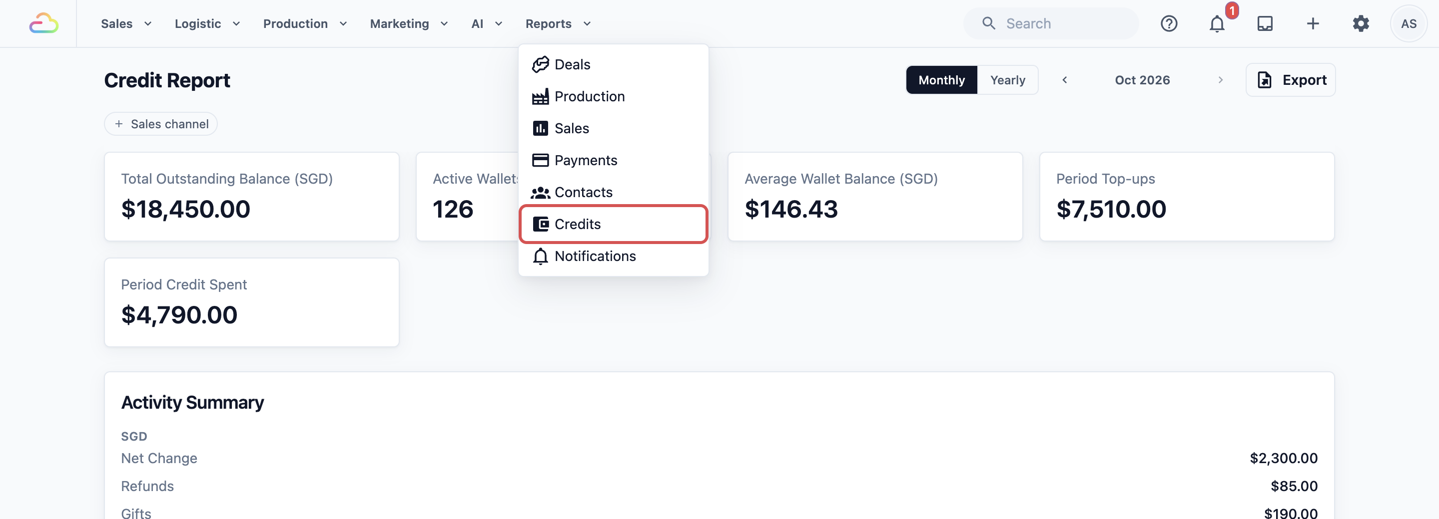
Task: Click the Sales bar chart icon
Action: [x=540, y=128]
